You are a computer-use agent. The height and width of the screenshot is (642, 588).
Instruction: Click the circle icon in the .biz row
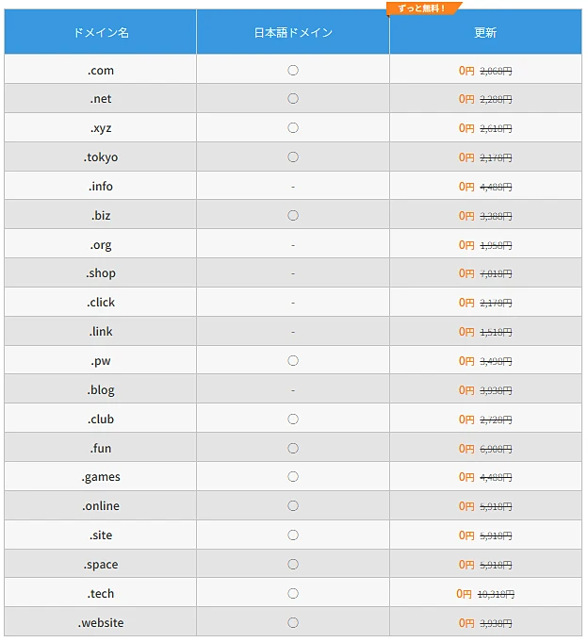click(293, 215)
